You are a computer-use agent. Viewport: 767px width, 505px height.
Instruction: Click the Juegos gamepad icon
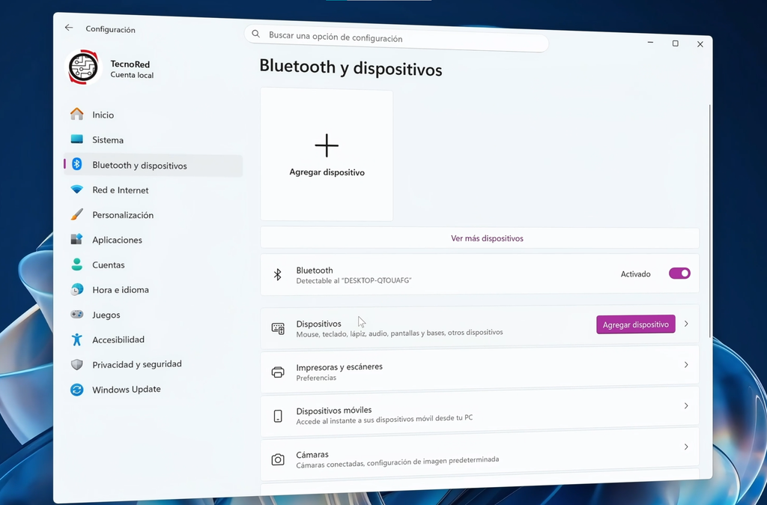77,314
